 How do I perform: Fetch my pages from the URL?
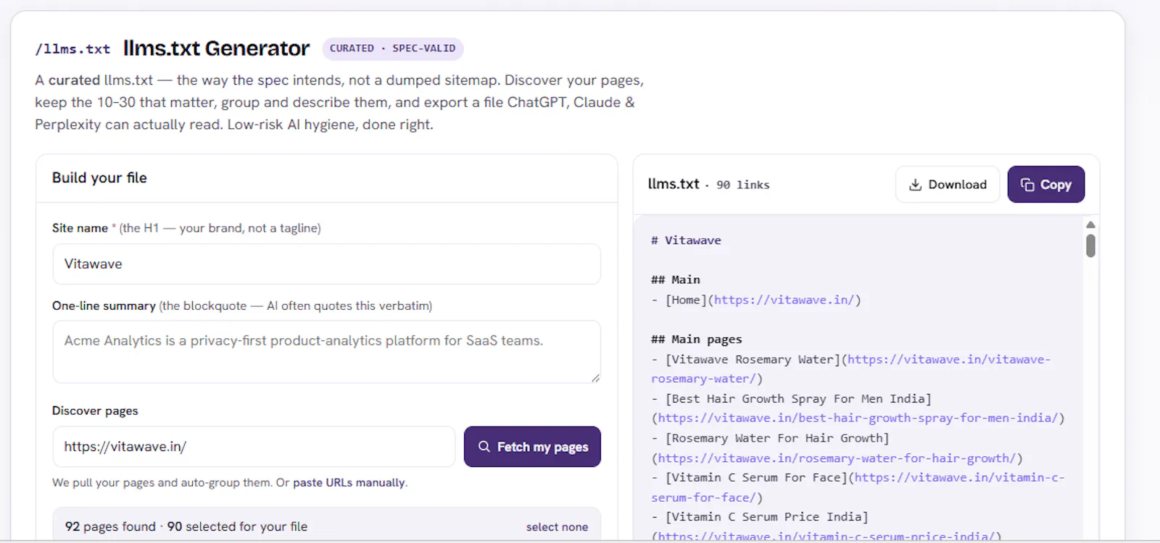[532, 447]
